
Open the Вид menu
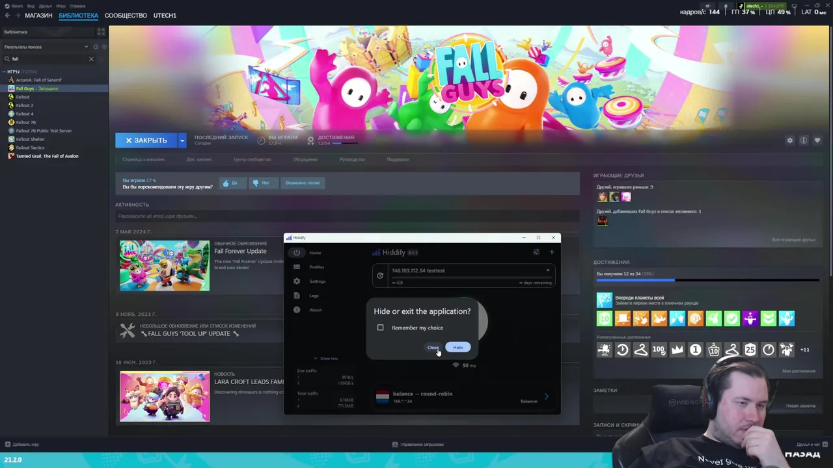tap(31, 6)
